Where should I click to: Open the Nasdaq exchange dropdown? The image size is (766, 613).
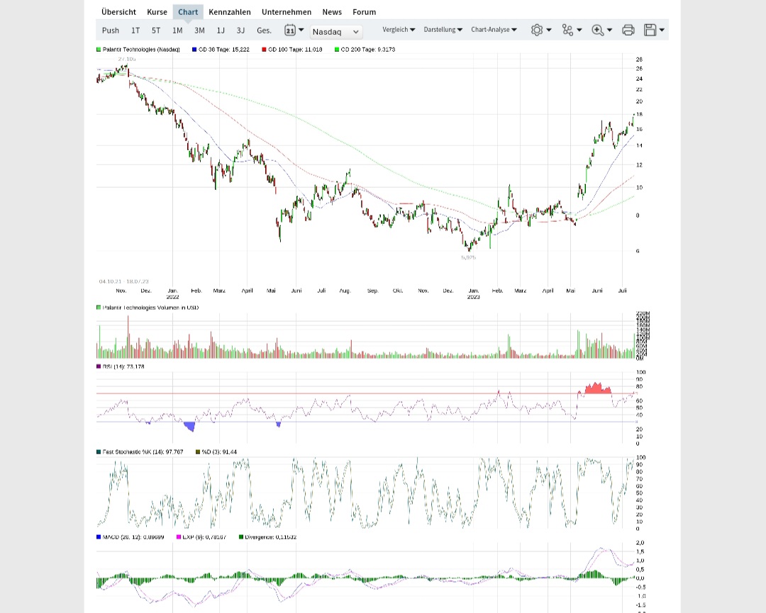tap(336, 32)
